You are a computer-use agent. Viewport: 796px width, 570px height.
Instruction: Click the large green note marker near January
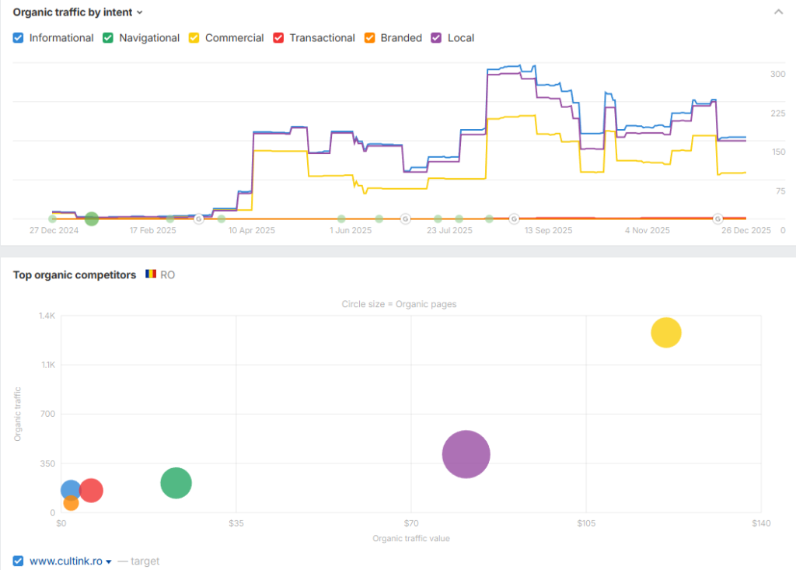pos(91,219)
